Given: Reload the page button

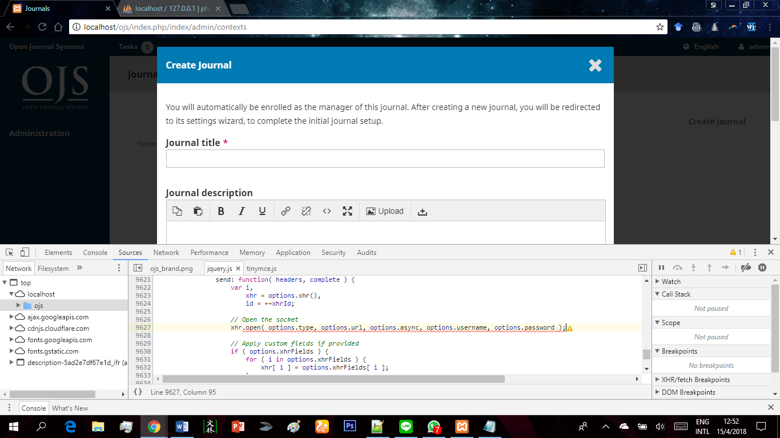Looking at the screenshot, I should click(42, 27).
